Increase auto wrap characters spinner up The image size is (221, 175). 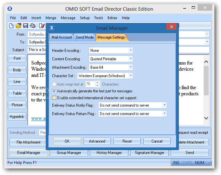click(x=97, y=83)
